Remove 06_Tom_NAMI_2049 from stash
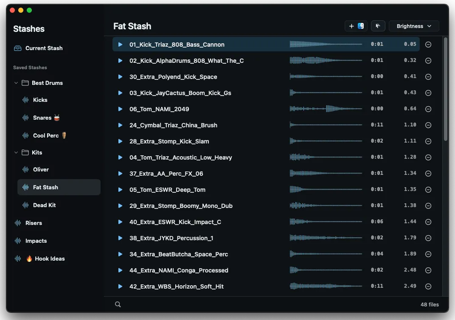The image size is (455, 320). tap(428, 109)
